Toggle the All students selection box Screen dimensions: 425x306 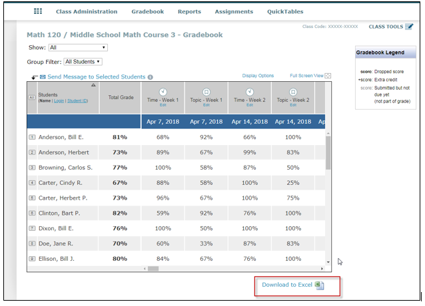tap(31, 98)
